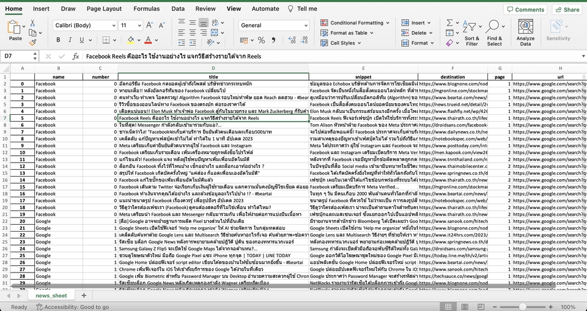Open Format as Table menu

[x=347, y=33]
